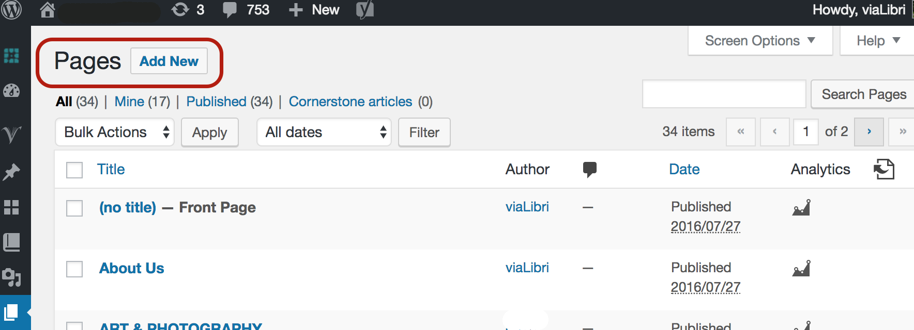Expand Screen Options panel
The image size is (914, 330).
[x=760, y=41]
